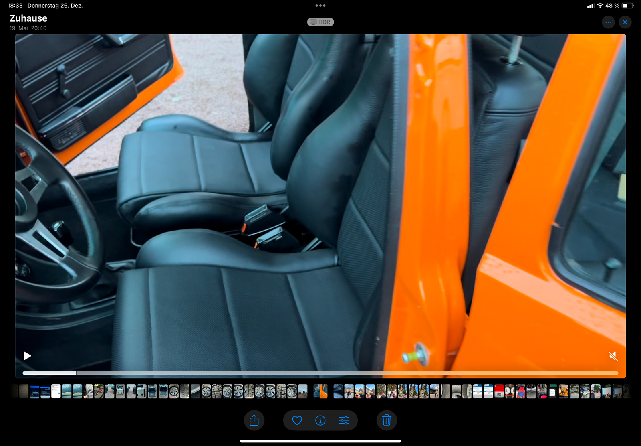Tap the Wi-Fi status icon
The width and height of the screenshot is (641, 446).
pyautogui.click(x=600, y=6)
